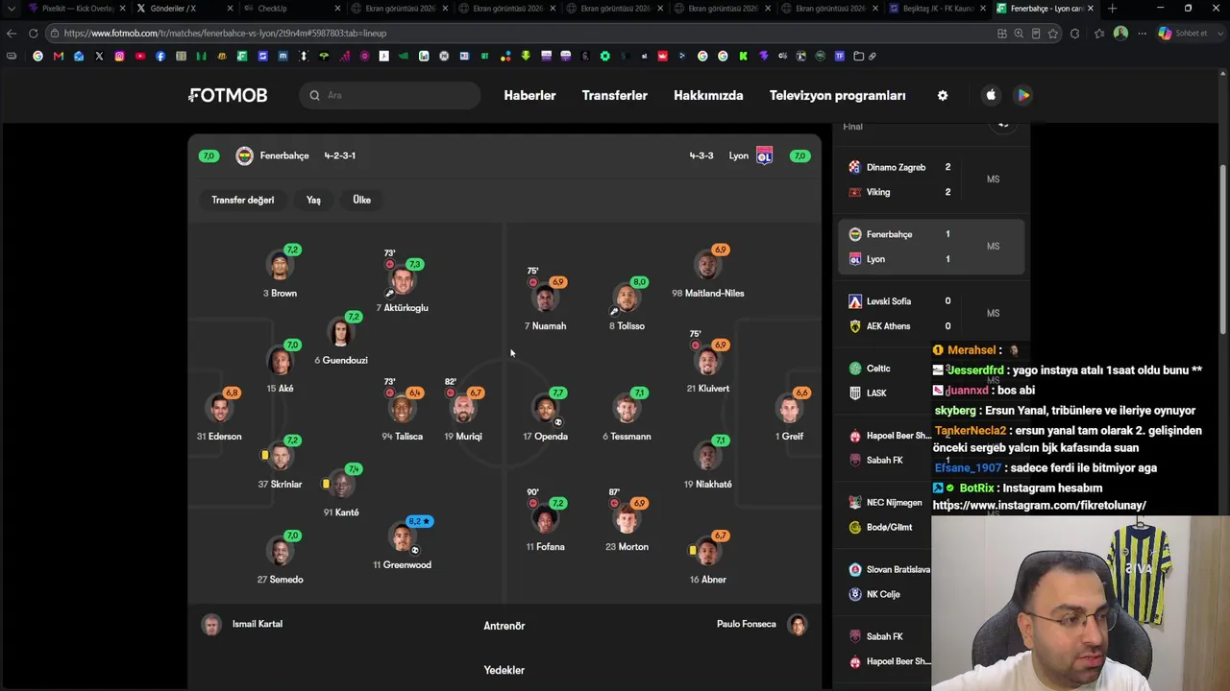Click the browser address bar URL
Screen dimensions: 1230x691
pyautogui.click(x=225, y=33)
